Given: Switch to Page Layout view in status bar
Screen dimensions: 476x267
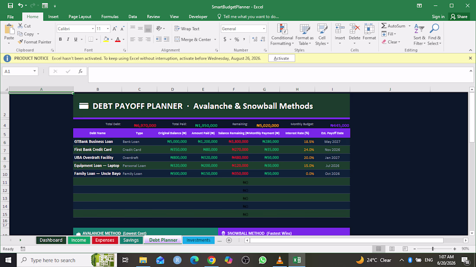Looking at the screenshot, I should 392,249.
